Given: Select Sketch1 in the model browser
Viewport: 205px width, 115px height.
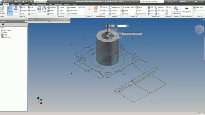Looking at the screenshot, I should click(x=4, y=35).
